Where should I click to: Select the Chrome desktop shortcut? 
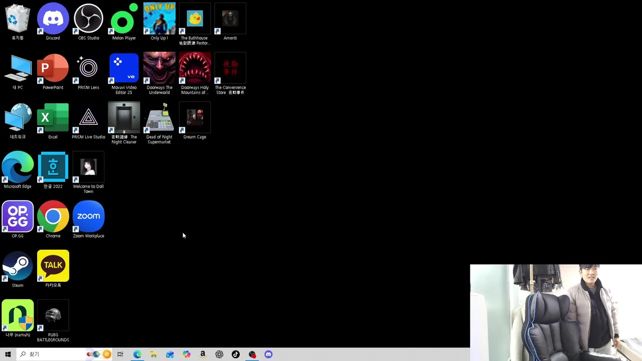click(53, 220)
